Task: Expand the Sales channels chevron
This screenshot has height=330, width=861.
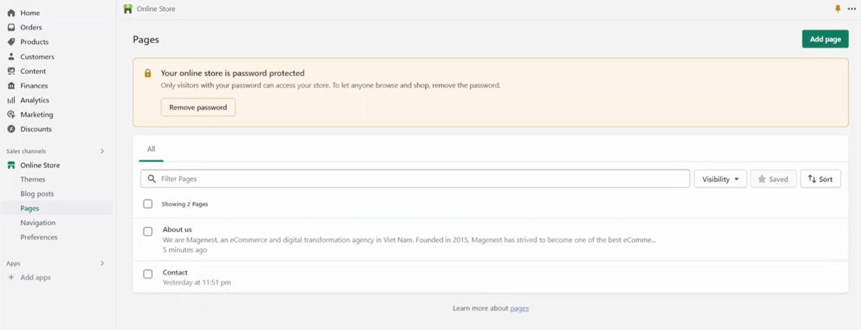Action: [102, 151]
